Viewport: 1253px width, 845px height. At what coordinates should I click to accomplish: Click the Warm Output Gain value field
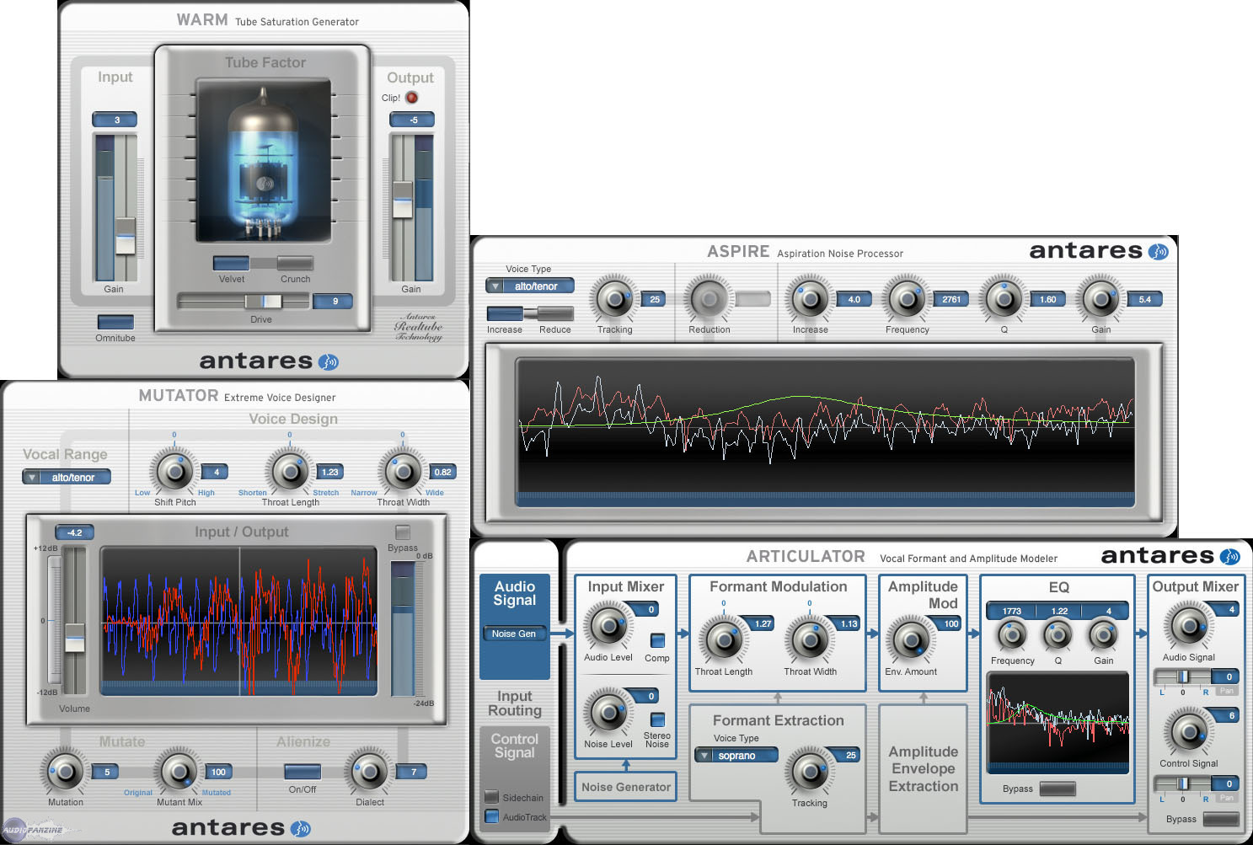414,120
